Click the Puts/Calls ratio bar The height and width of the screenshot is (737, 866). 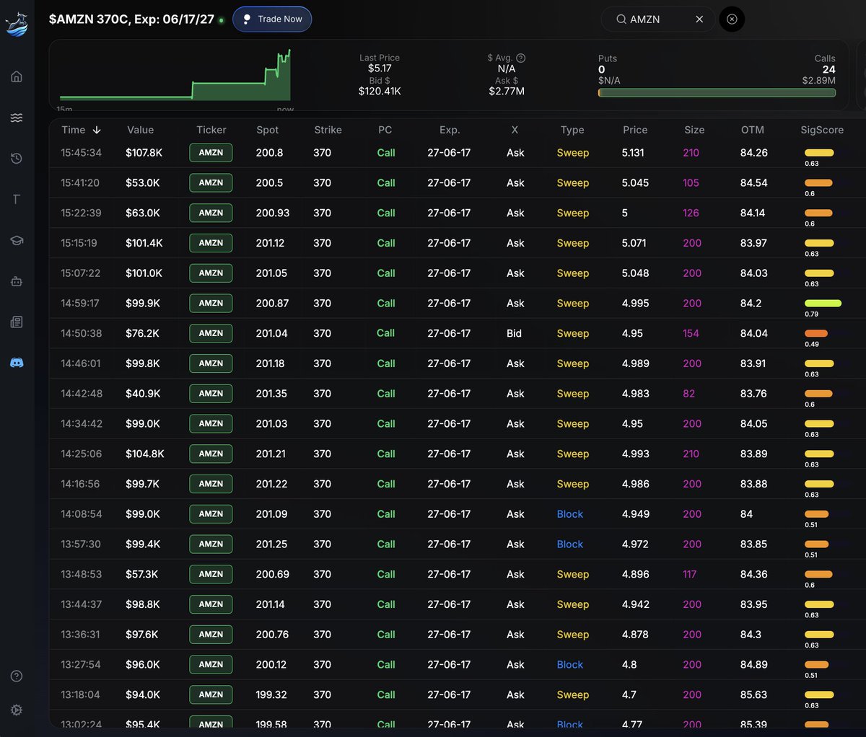pyautogui.click(x=717, y=92)
